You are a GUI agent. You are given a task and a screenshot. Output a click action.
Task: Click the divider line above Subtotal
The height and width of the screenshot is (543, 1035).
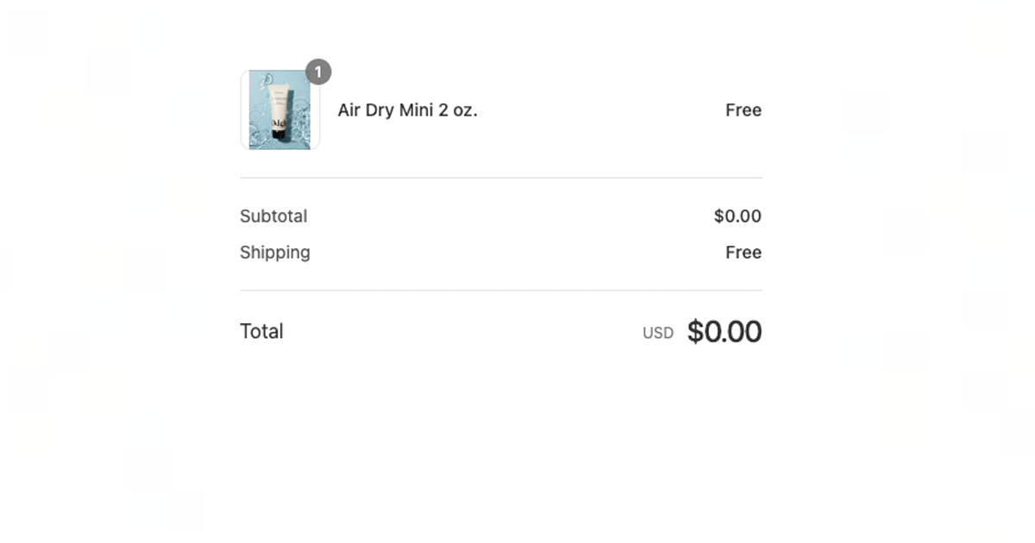[500, 178]
